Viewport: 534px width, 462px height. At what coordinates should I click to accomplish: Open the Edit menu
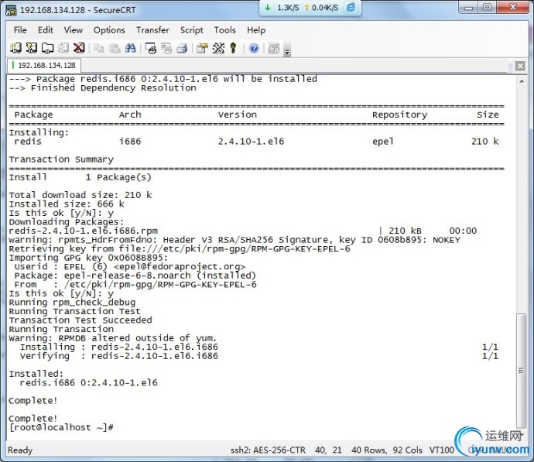point(46,30)
